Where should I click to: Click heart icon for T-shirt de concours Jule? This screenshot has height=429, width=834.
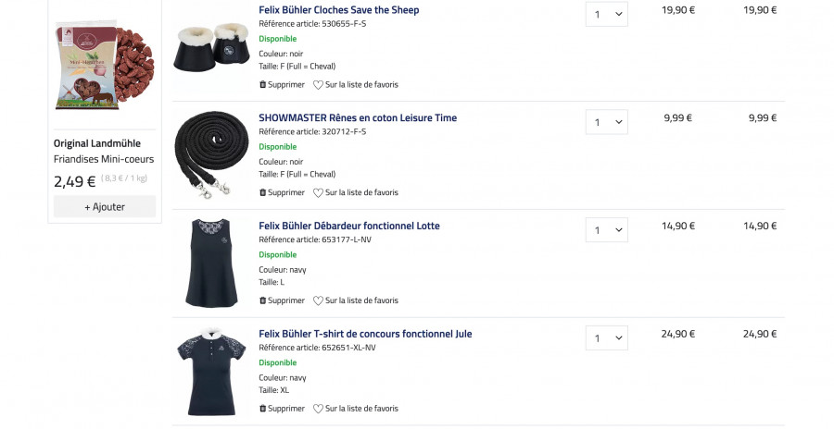(318, 409)
